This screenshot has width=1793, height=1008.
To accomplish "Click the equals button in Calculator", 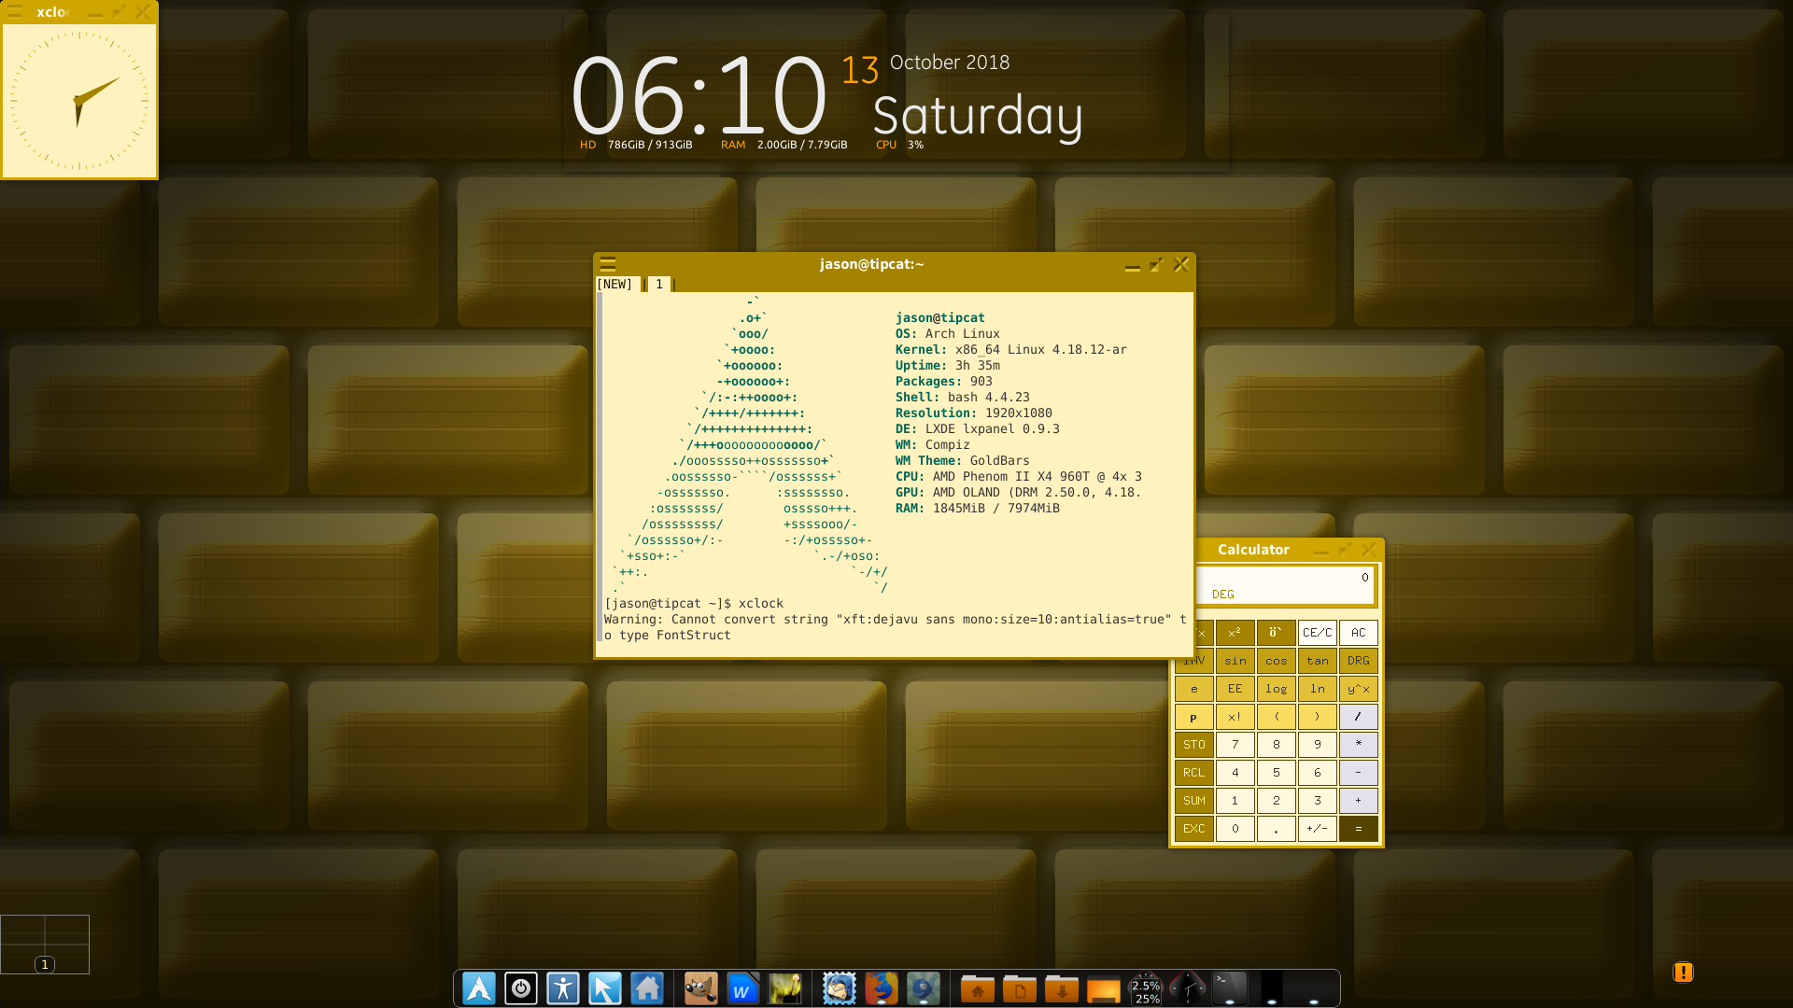I will 1359,829.
